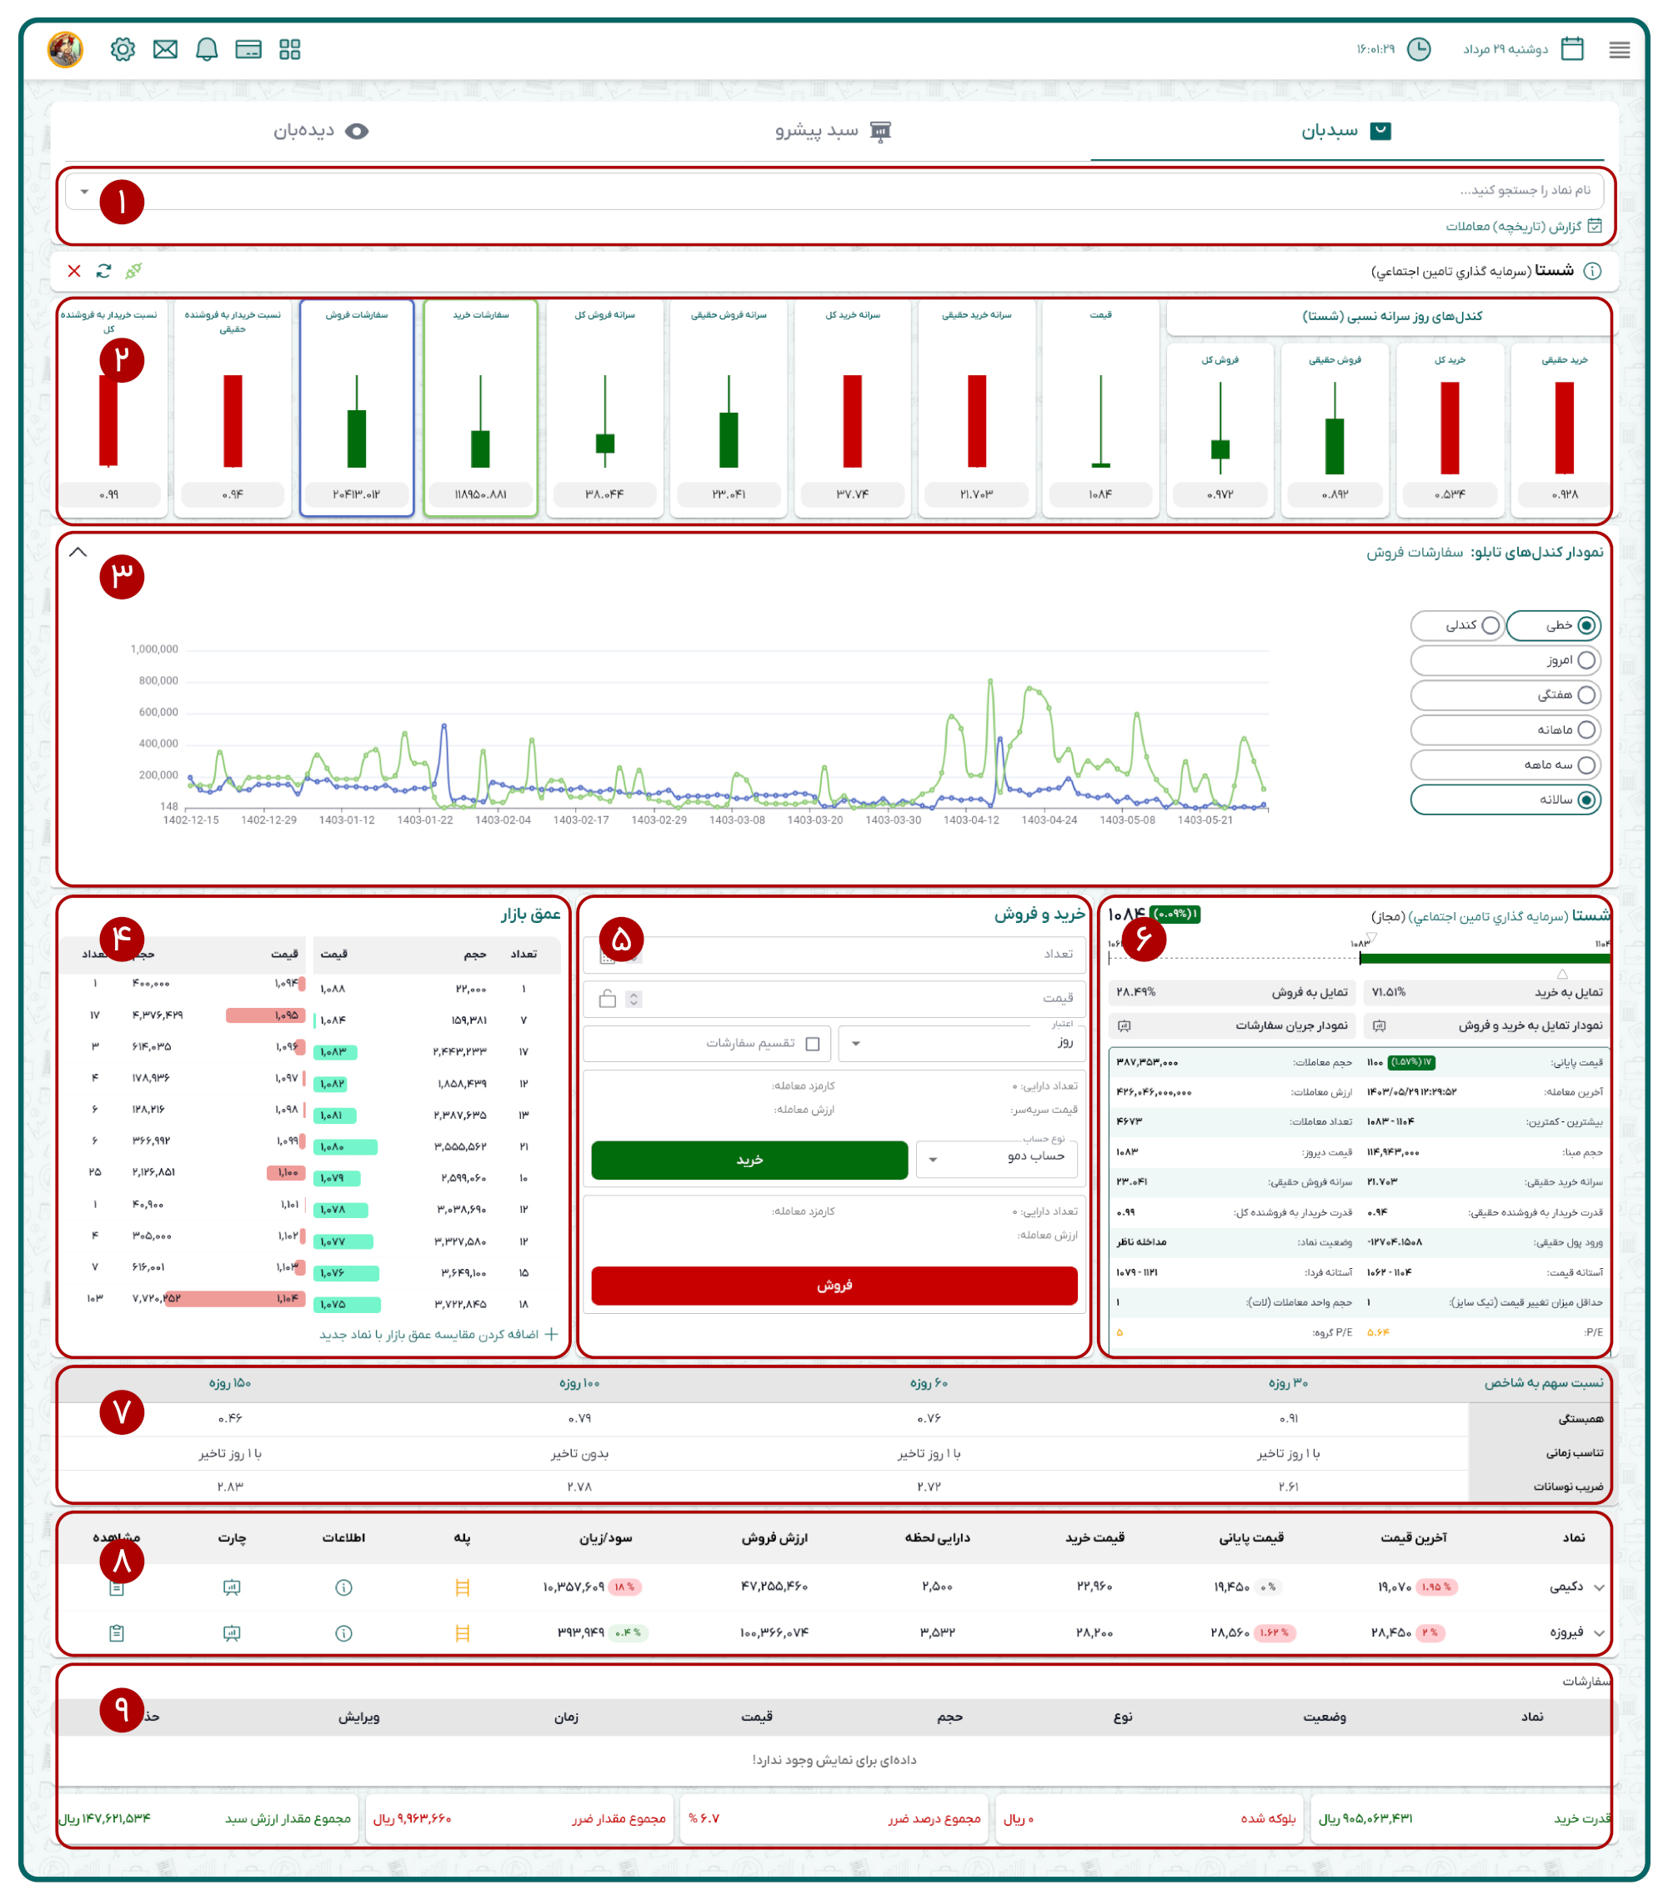Switch to the سبد پیشرو tab

pyautogui.click(x=833, y=131)
